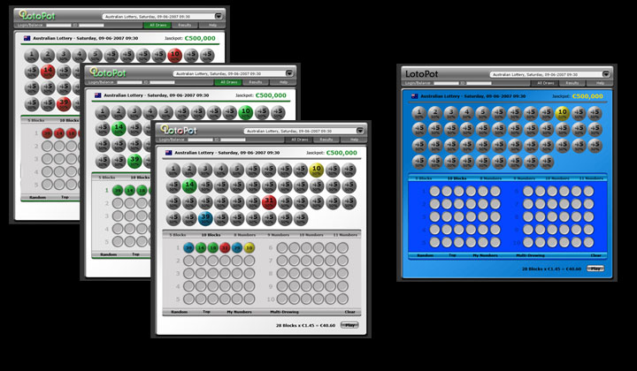Click LotoPot logo in green-ball middle window
The image size is (637, 371).
pos(108,72)
